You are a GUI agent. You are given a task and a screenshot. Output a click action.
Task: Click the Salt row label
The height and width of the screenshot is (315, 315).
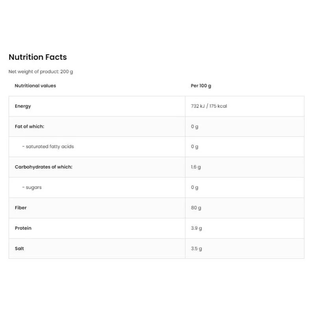[x=20, y=249]
